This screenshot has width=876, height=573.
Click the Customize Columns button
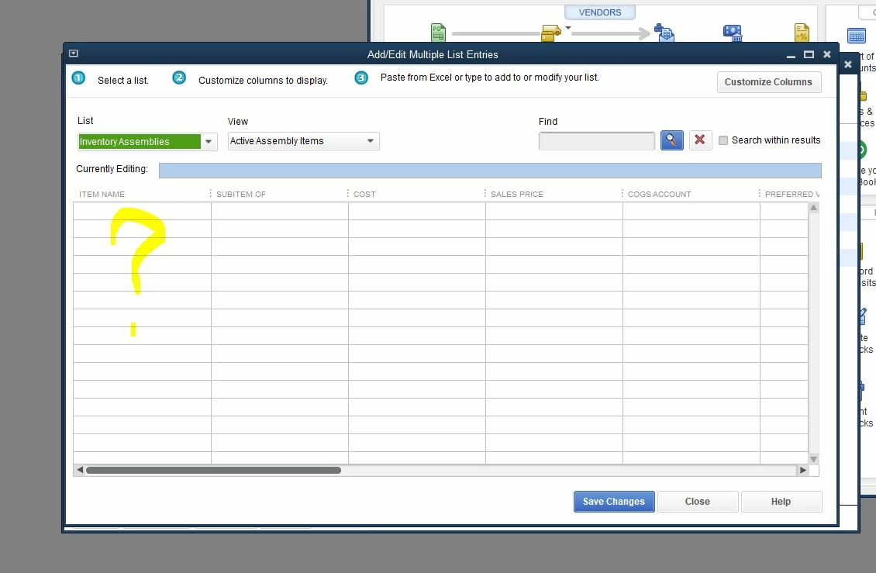[769, 82]
